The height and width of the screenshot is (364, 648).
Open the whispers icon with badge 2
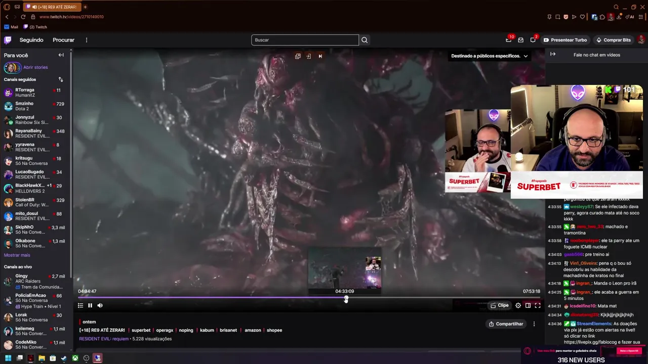(533, 40)
